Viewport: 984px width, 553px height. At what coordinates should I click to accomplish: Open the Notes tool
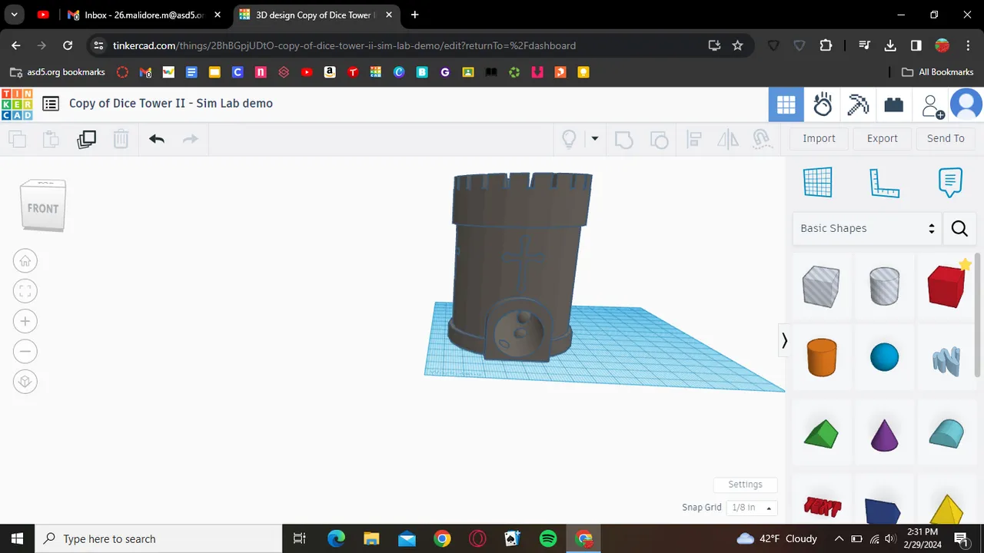pyautogui.click(x=950, y=183)
